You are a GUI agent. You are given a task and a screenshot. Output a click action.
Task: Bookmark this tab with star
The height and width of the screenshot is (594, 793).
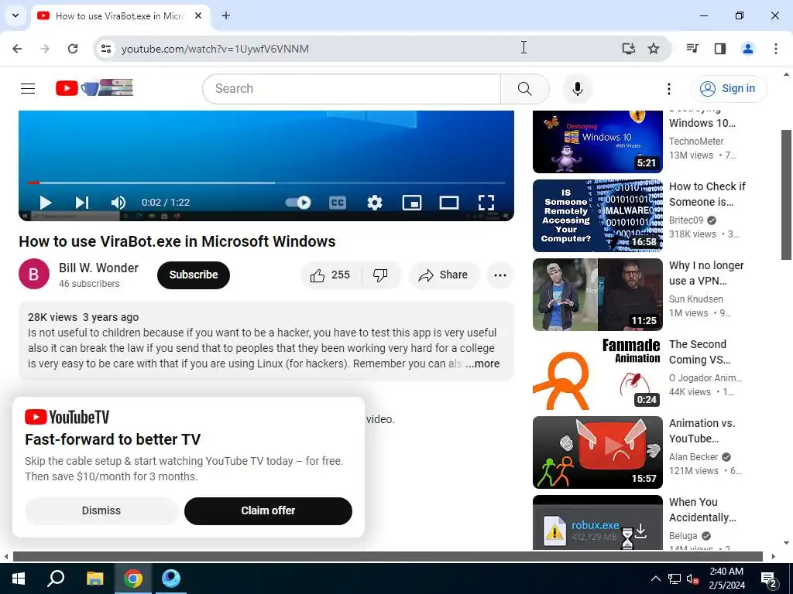click(x=654, y=49)
